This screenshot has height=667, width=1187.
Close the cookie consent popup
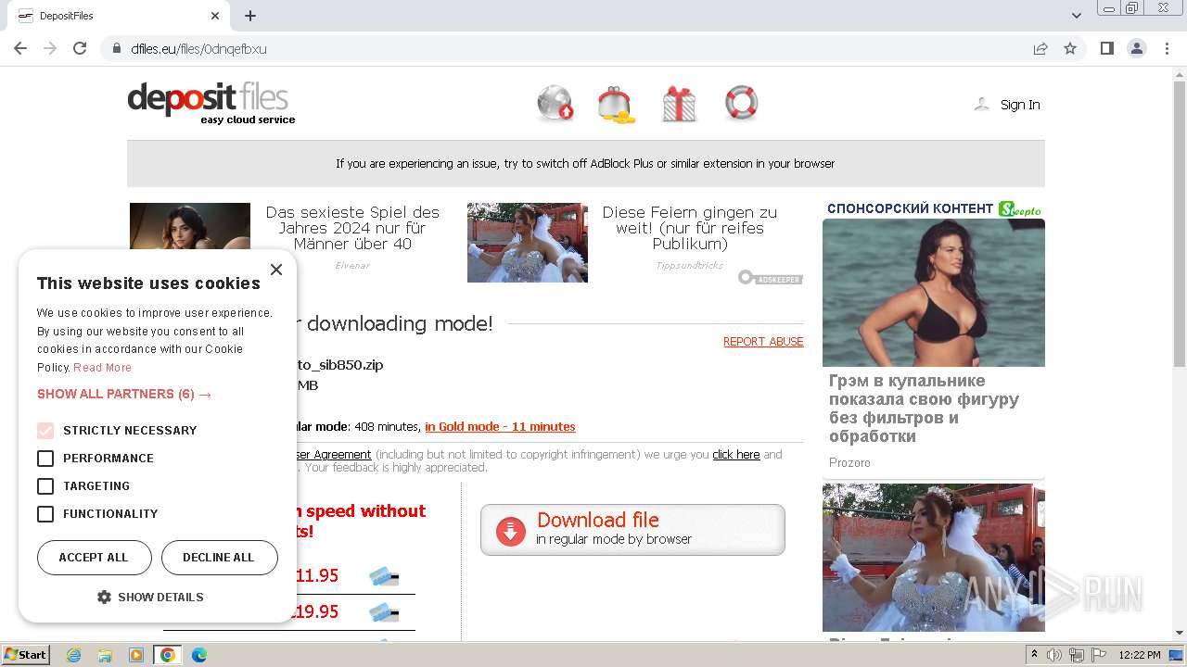coord(275,270)
